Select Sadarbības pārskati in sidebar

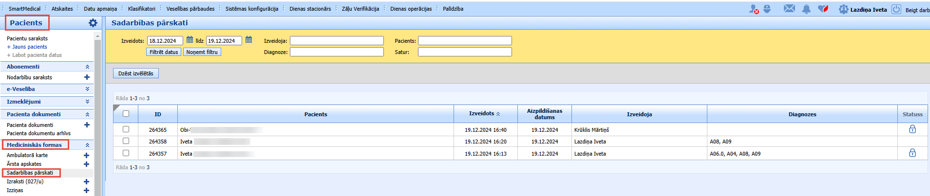point(30,173)
